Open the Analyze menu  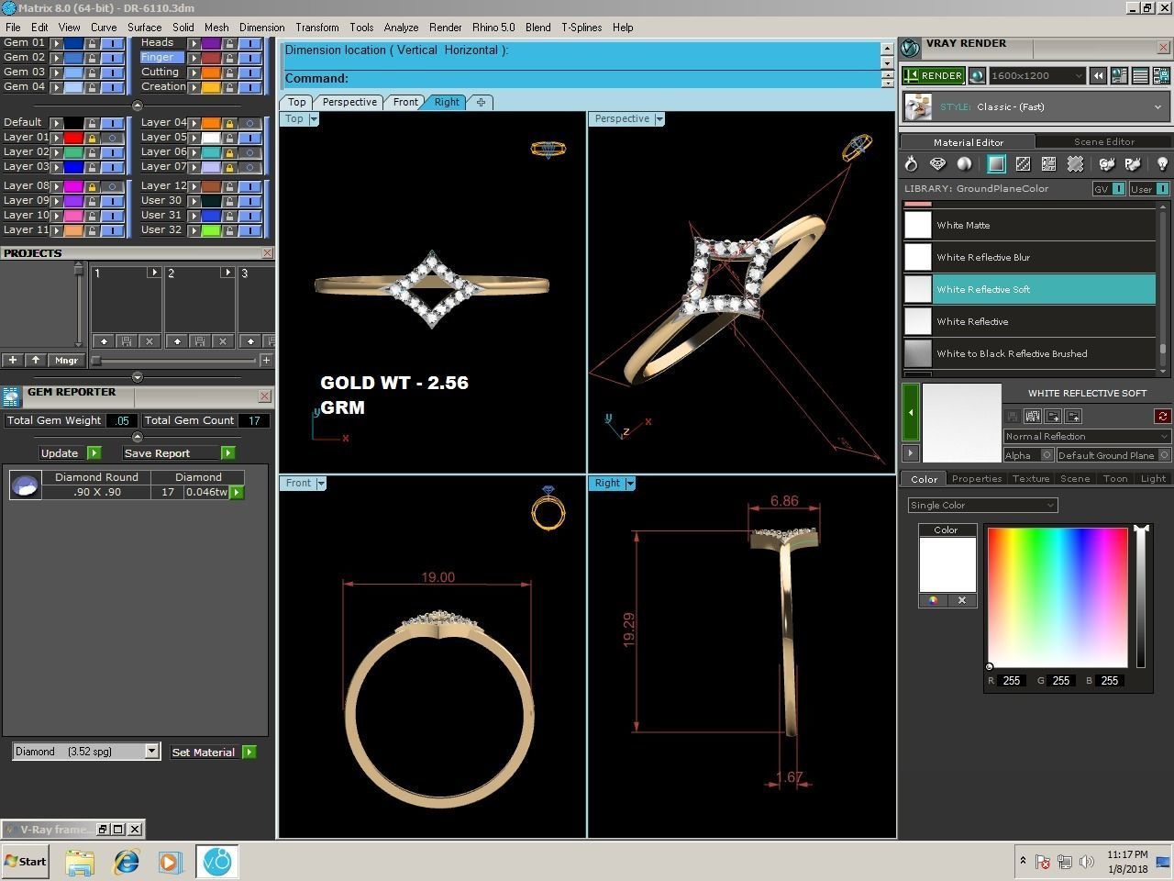click(x=401, y=28)
